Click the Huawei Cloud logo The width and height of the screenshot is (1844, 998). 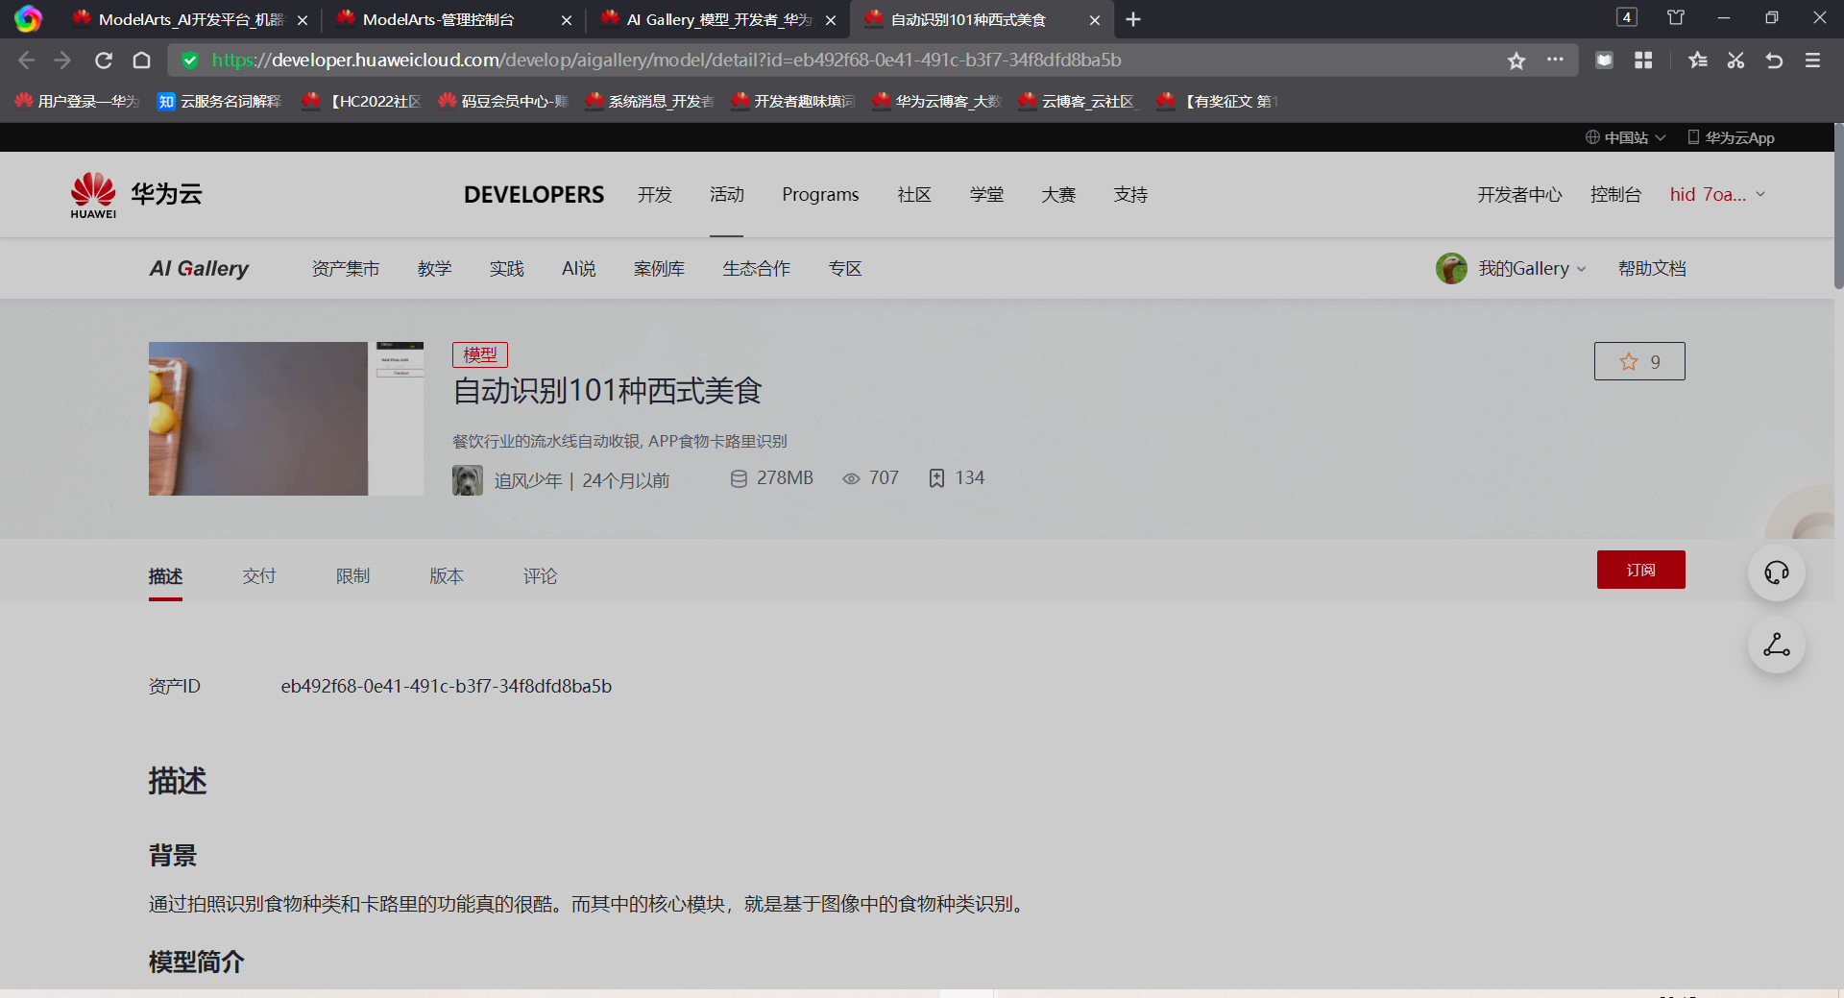click(136, 195)
